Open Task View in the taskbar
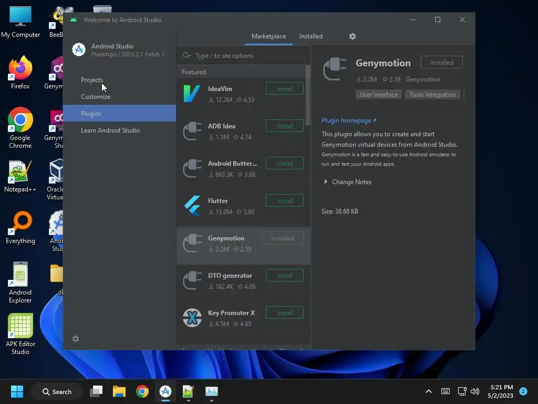Screen dimensions: 538x404 point(96,391)
